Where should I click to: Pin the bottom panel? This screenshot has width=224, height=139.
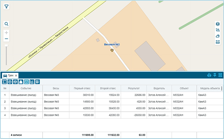tap(215, 75)
